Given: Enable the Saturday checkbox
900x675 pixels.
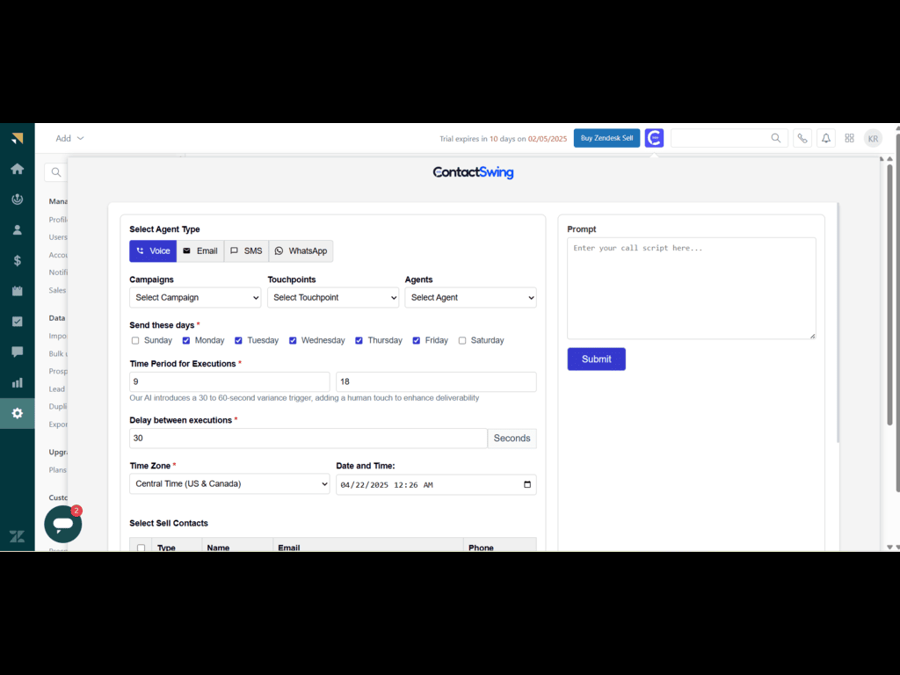Looking at the screenshot, I should click(x=462, y=340).
